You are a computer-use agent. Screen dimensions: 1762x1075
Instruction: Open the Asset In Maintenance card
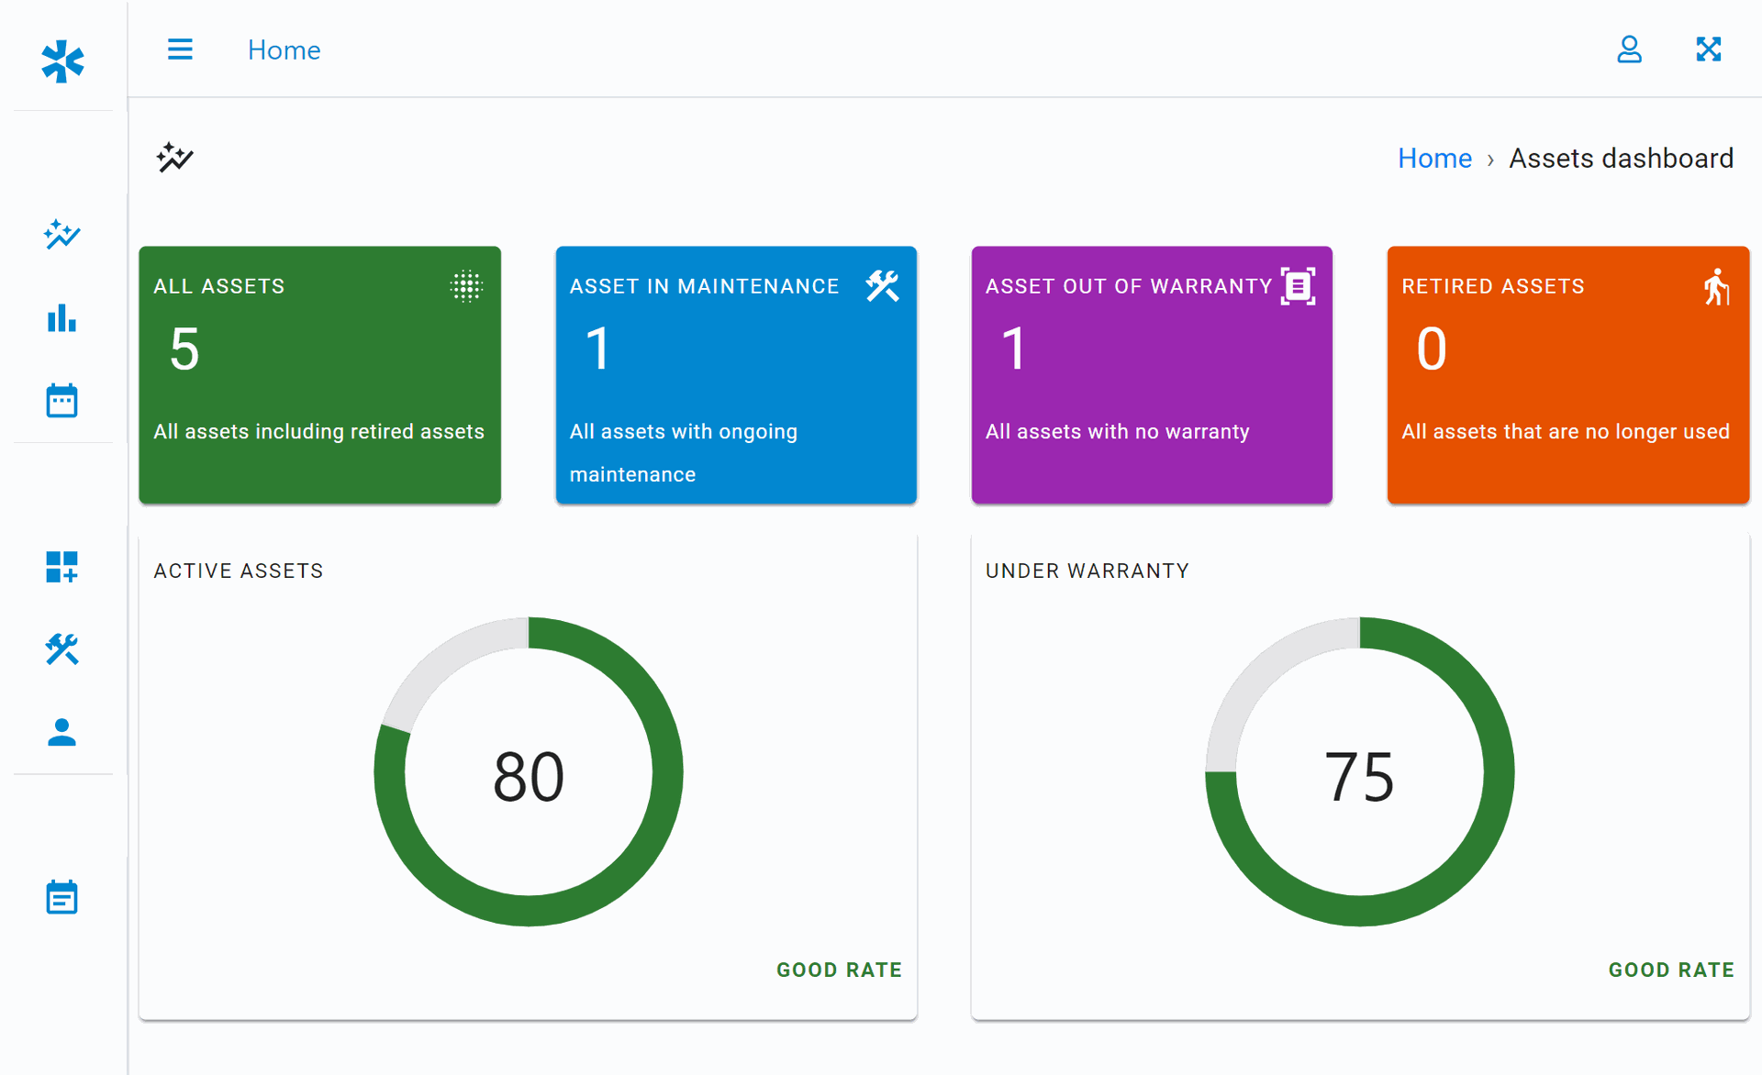tap(736, 374)
